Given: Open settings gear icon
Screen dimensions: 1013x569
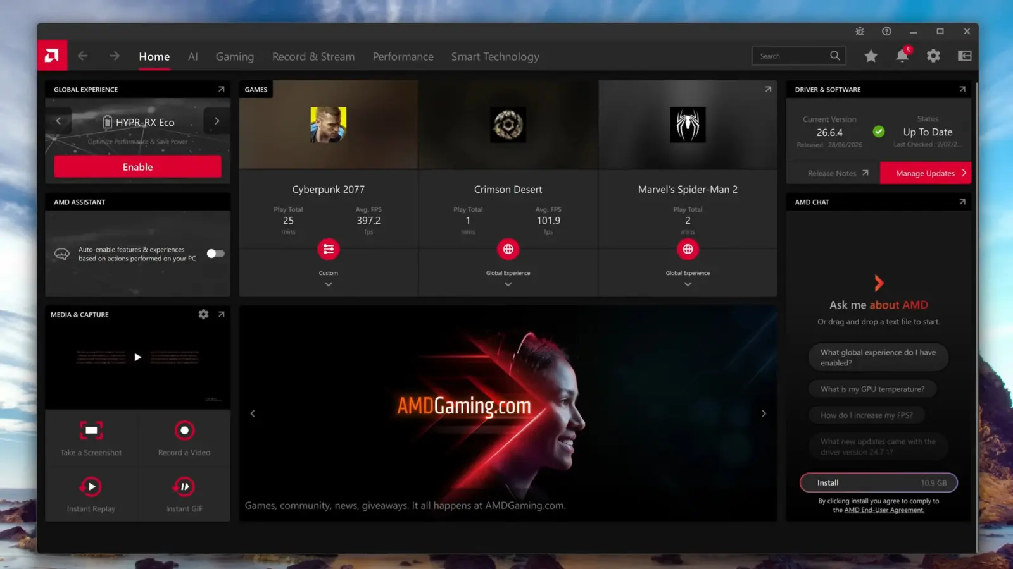Looking at the screenshot, I should pos(933,56).
